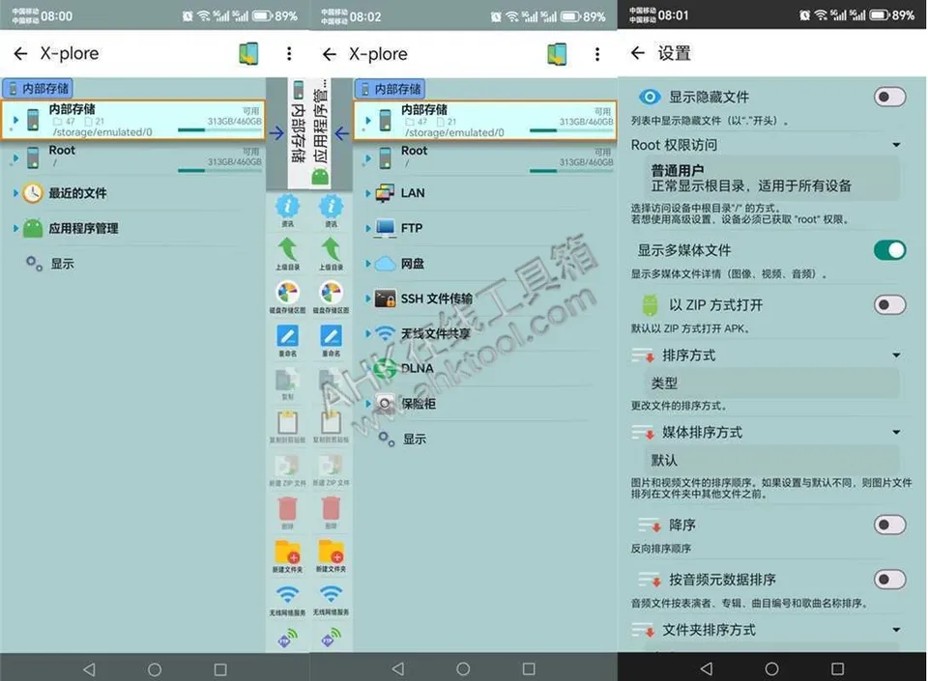Expand the FTP entry triangle

367,228
